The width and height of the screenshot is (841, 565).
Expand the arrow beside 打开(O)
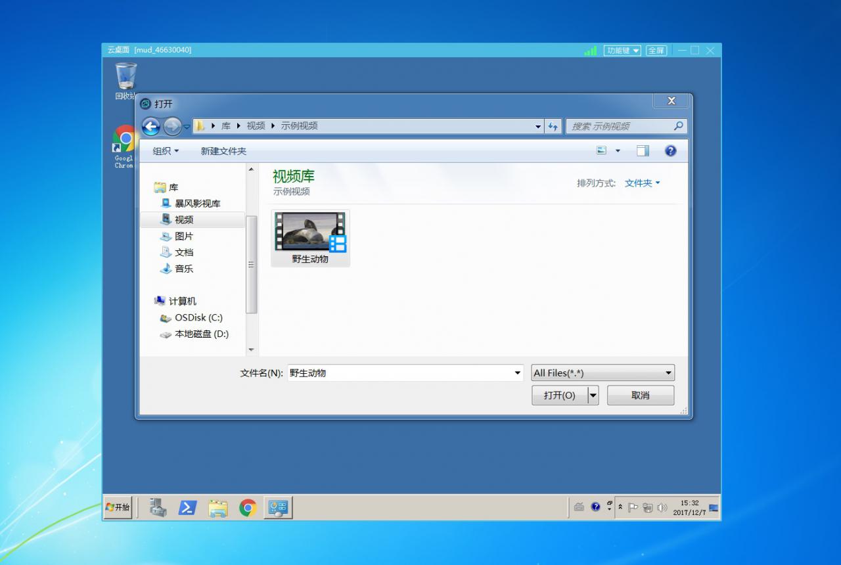pos(593,395)
